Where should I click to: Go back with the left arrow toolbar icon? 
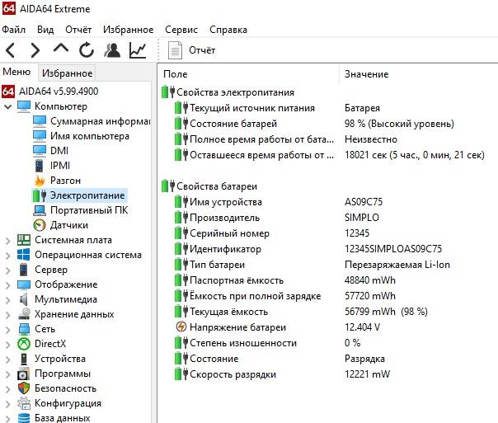[x=10, y=50]
